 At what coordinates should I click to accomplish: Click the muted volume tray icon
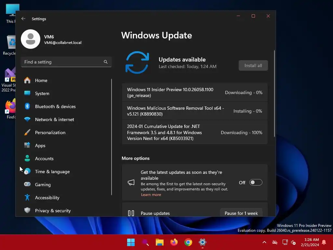[x=293, y=242]
